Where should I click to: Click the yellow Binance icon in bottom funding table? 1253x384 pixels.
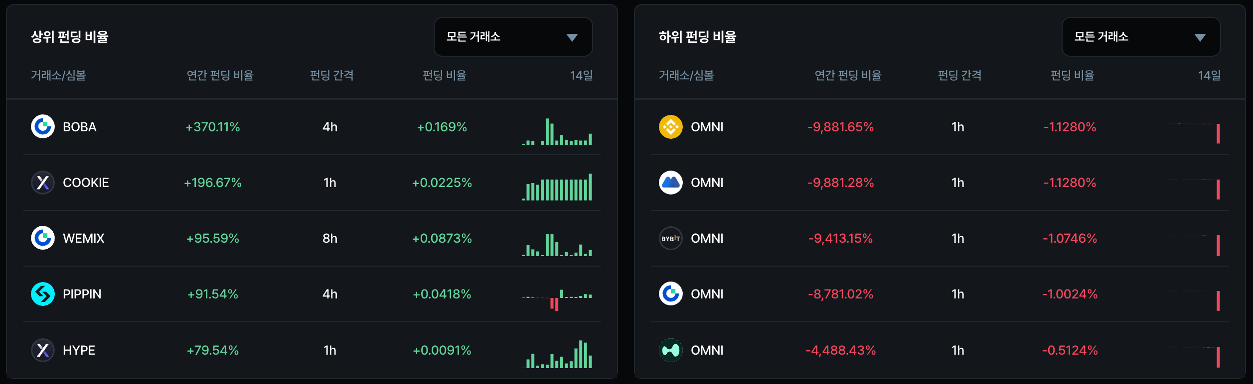point(670,127)
